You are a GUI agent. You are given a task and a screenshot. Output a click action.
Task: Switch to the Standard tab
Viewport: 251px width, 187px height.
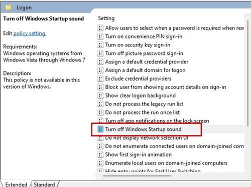44,184
